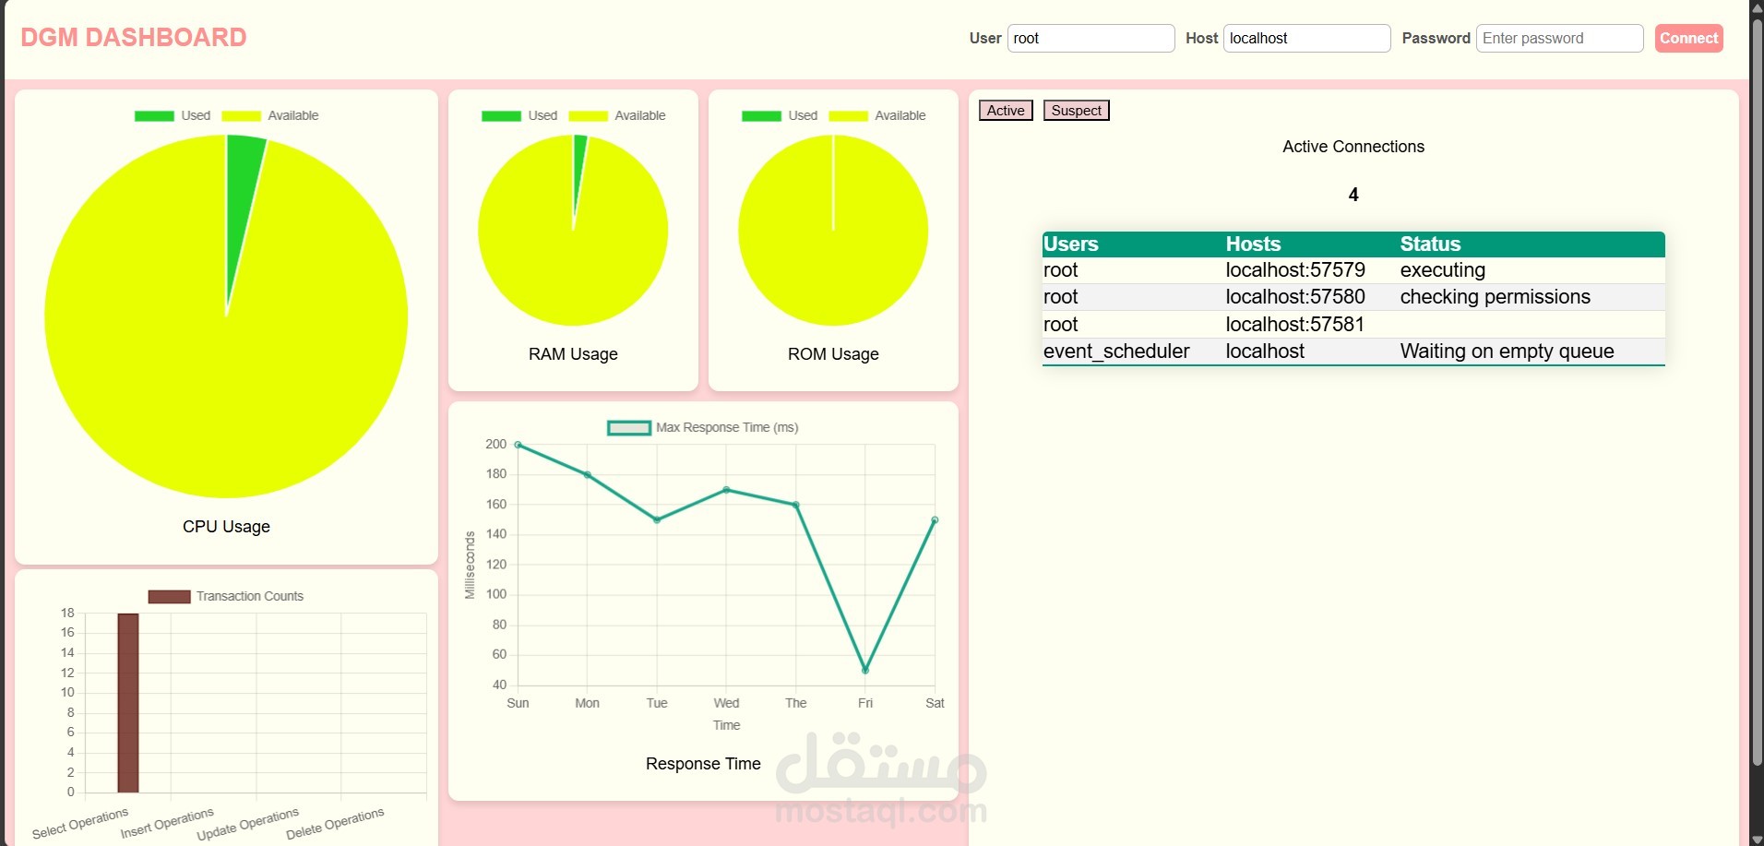Viewport: 1764px width, 846px height.
Task: Click the active connections count 4
Action: tap(1353, 195)
